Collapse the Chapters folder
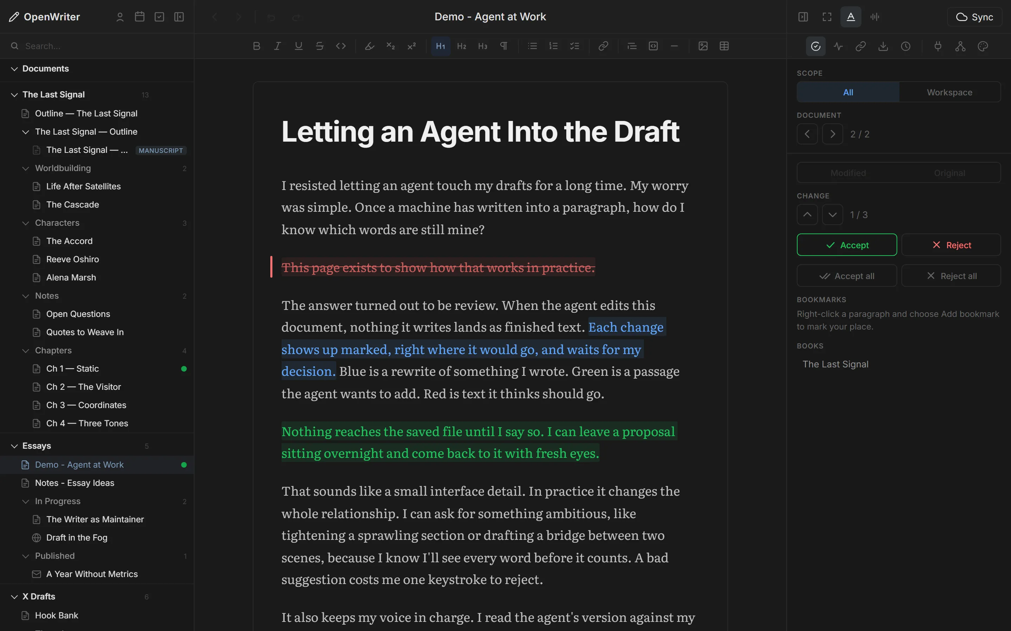1011x631 pixels. click(26, 351)
